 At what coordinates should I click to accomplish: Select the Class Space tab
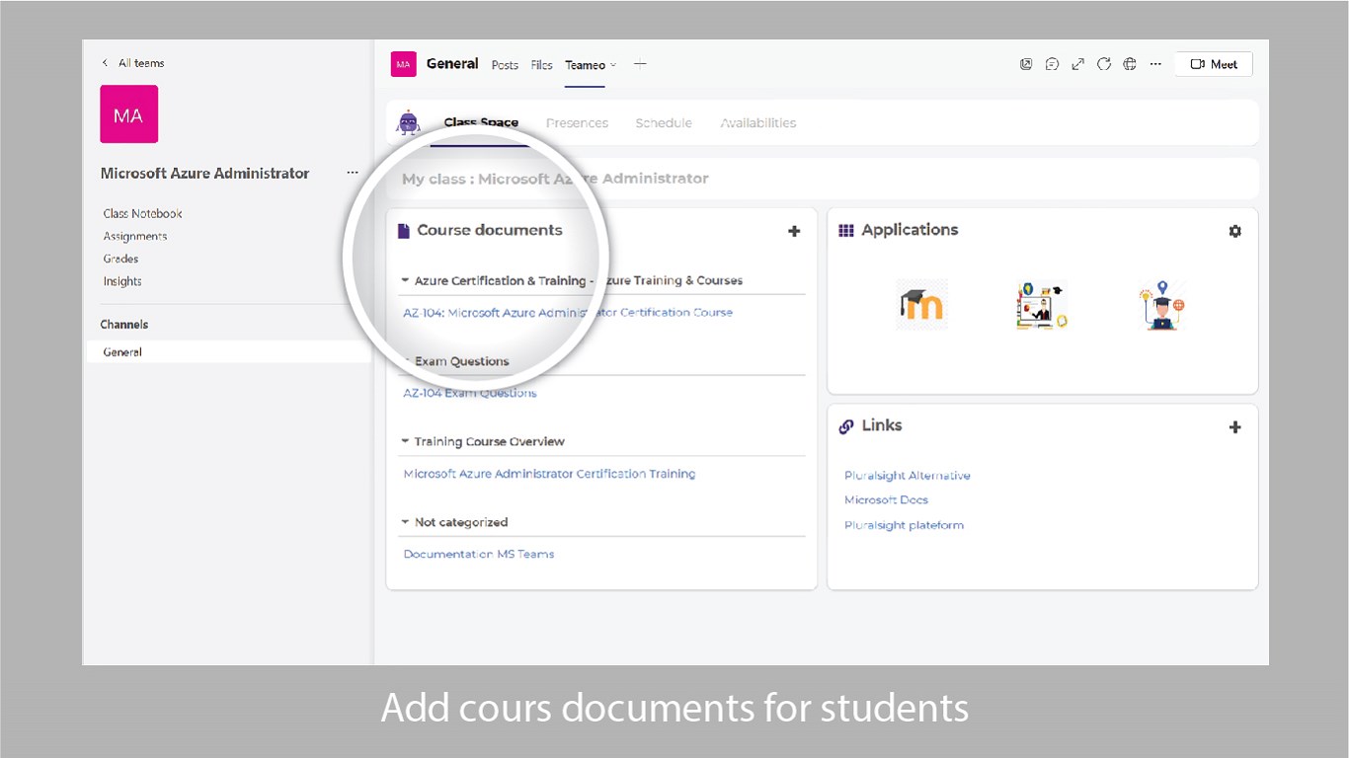pos(481,123)
